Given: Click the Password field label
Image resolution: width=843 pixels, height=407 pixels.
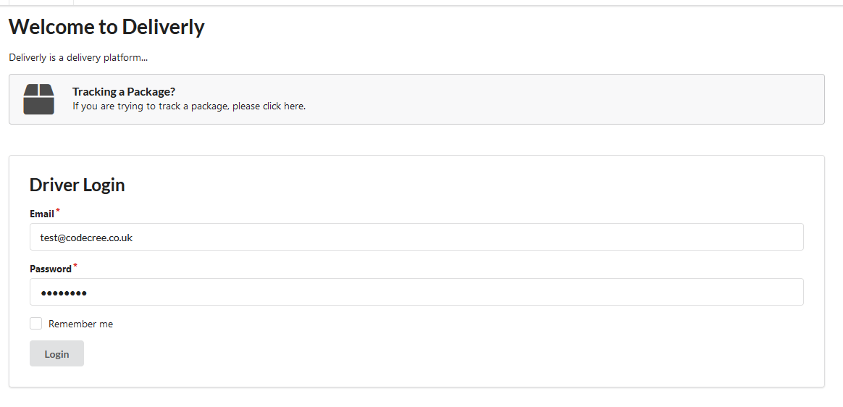Looking at the screenshot, I should click(50, 269).
